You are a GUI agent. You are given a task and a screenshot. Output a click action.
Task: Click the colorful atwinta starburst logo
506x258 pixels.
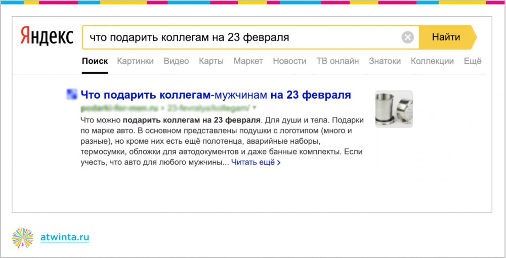click(23, 238)
